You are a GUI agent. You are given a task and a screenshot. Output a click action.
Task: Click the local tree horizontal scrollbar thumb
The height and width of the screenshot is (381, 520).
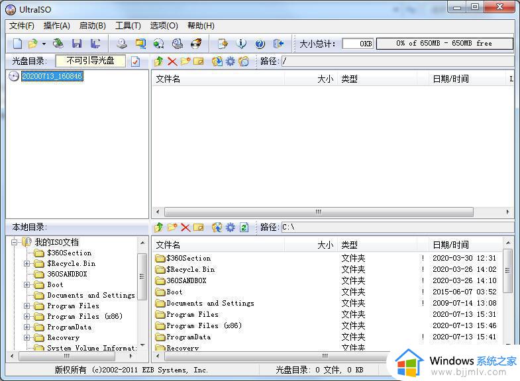[67, 356]
